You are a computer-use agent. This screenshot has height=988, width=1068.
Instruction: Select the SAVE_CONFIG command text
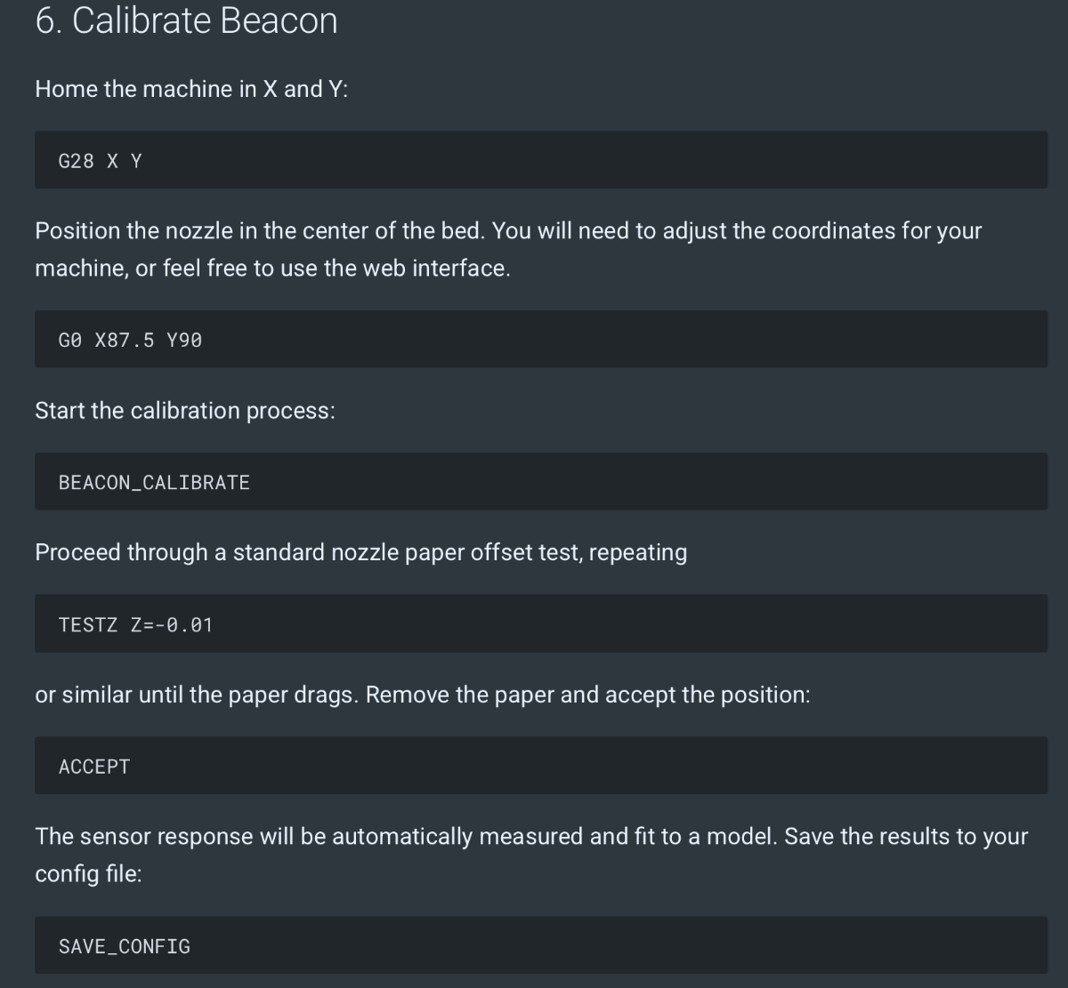[x=125, y=946]
